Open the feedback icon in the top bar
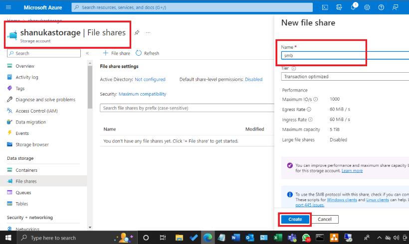The width and height of the screenshot is (409, 244). (395, 7)
